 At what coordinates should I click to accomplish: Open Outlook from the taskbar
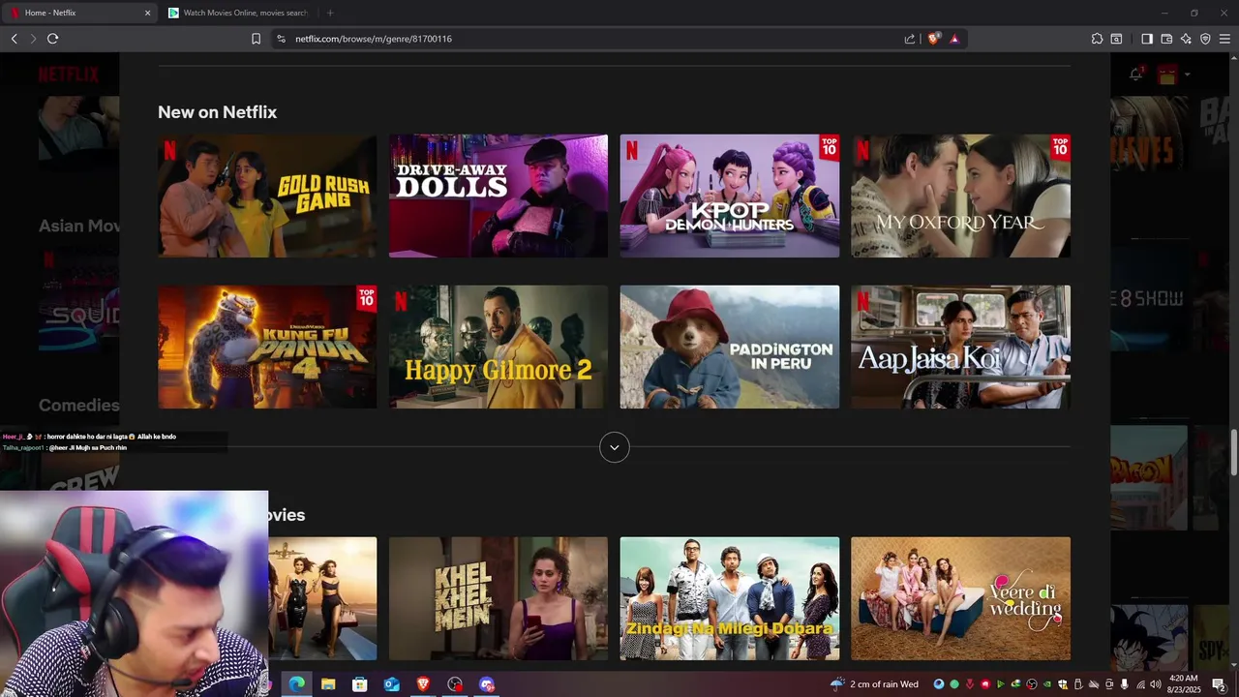(391, 684)
